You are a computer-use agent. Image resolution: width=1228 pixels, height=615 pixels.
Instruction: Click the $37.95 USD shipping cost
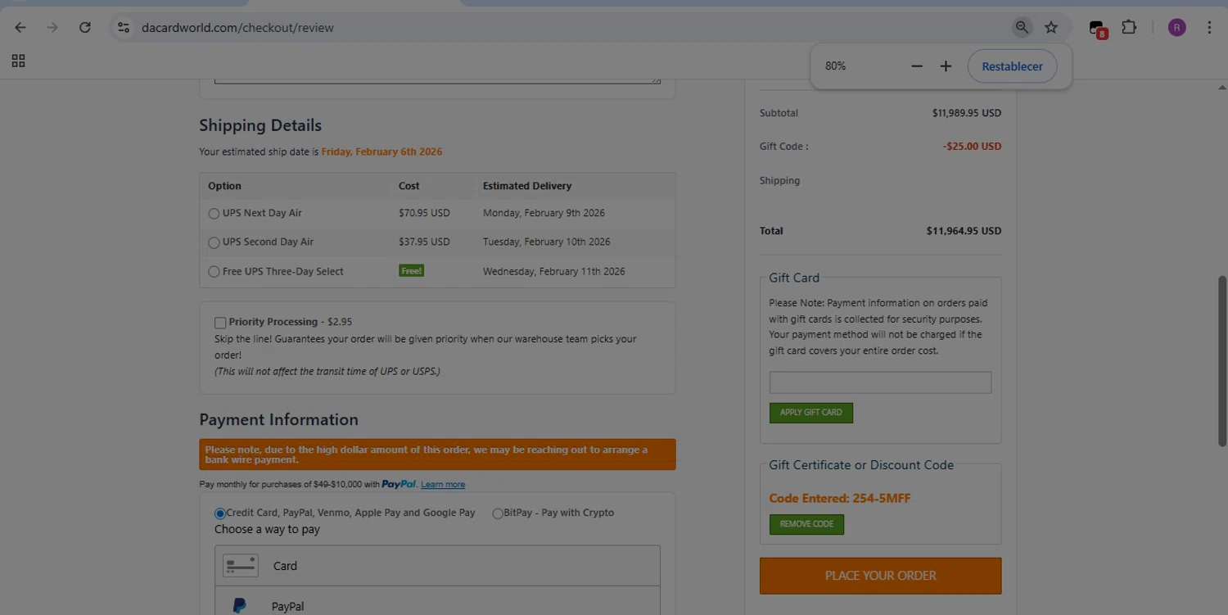[x=424, y=242]
